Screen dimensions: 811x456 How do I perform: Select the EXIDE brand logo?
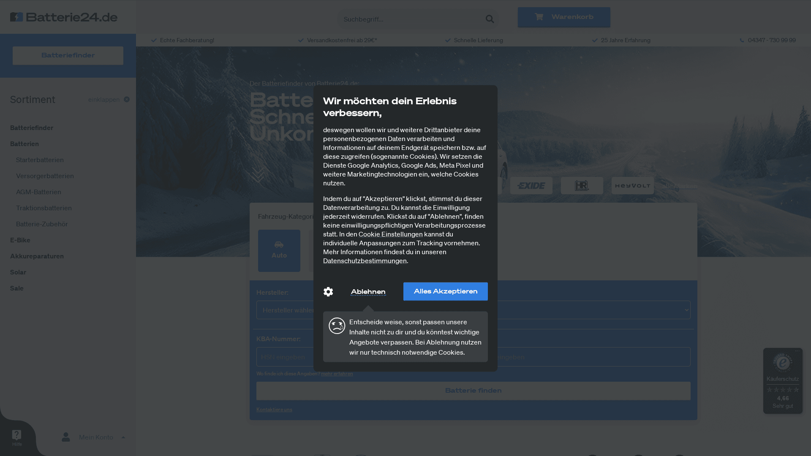tap(531, 185)
